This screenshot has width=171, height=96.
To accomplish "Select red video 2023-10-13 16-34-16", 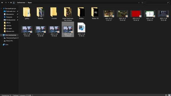I will click(136, 15).
